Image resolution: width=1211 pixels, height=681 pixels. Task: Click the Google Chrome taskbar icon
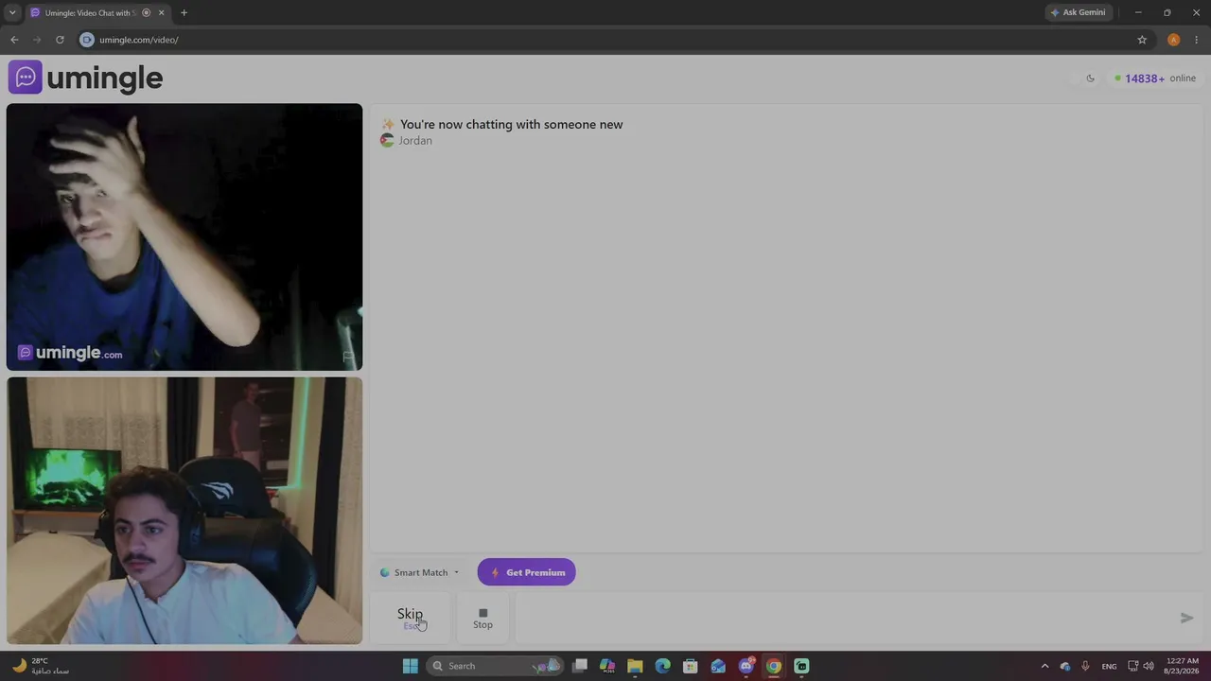click(x=774, y=666)
